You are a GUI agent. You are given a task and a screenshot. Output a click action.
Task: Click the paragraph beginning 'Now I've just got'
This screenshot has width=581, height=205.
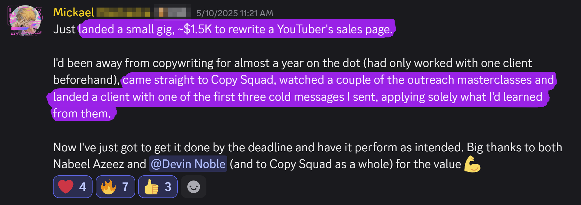coord(307,156)
